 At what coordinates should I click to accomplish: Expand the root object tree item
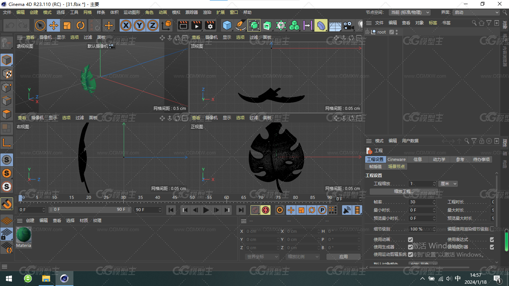tap(367, 32)
